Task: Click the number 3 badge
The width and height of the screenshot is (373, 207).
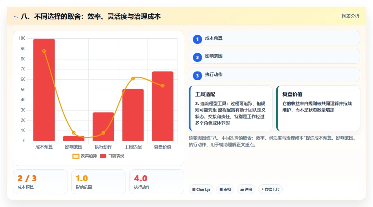Action: pyautogui.click(x=197, y=75)
